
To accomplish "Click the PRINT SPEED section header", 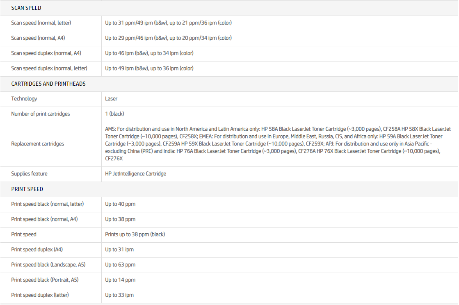I will coord(27,189).
